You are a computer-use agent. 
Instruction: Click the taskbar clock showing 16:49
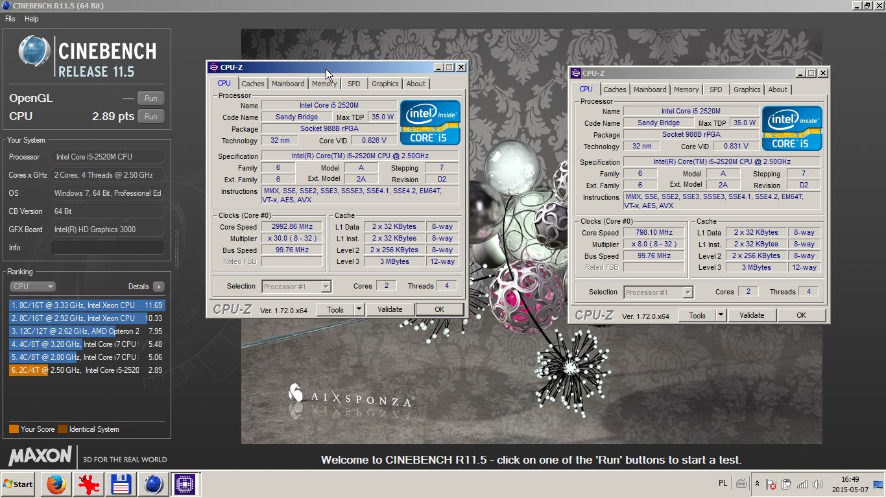(x=850, y=484)
